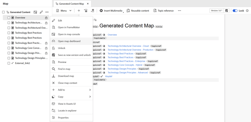Click the plus add element toolbar icon

79,11
